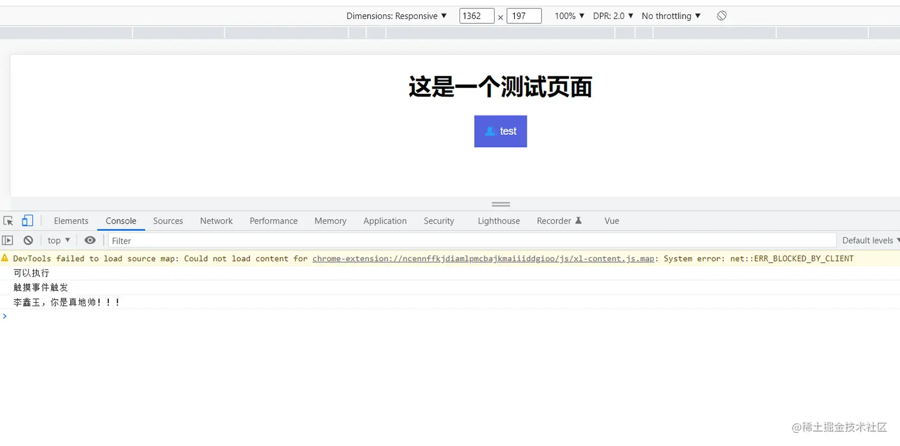Open the Application tab
This screenshot has height=446, width=900.
coord(385,221)
